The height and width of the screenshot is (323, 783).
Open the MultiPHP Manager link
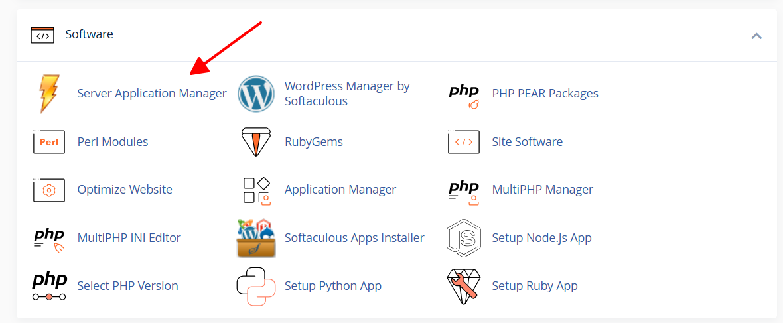543,190
